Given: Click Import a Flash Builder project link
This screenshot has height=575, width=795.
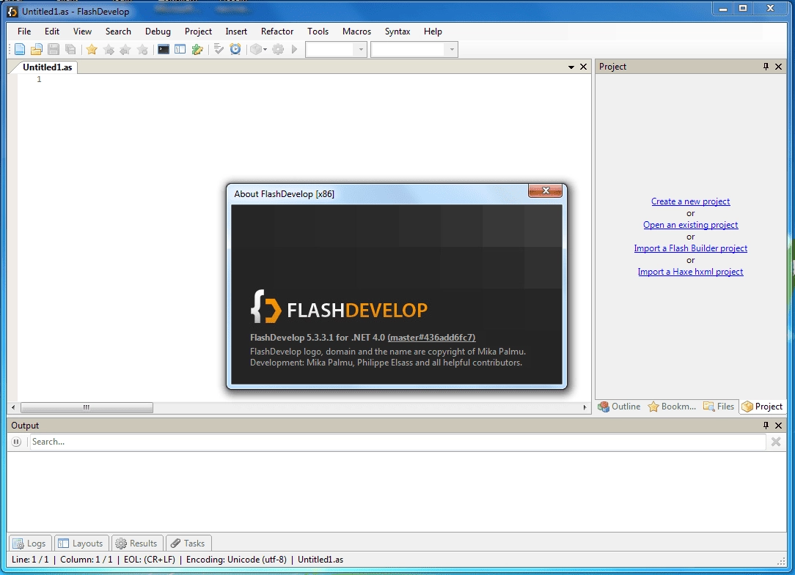Looking at the screenshot, I should coord(691,248).
